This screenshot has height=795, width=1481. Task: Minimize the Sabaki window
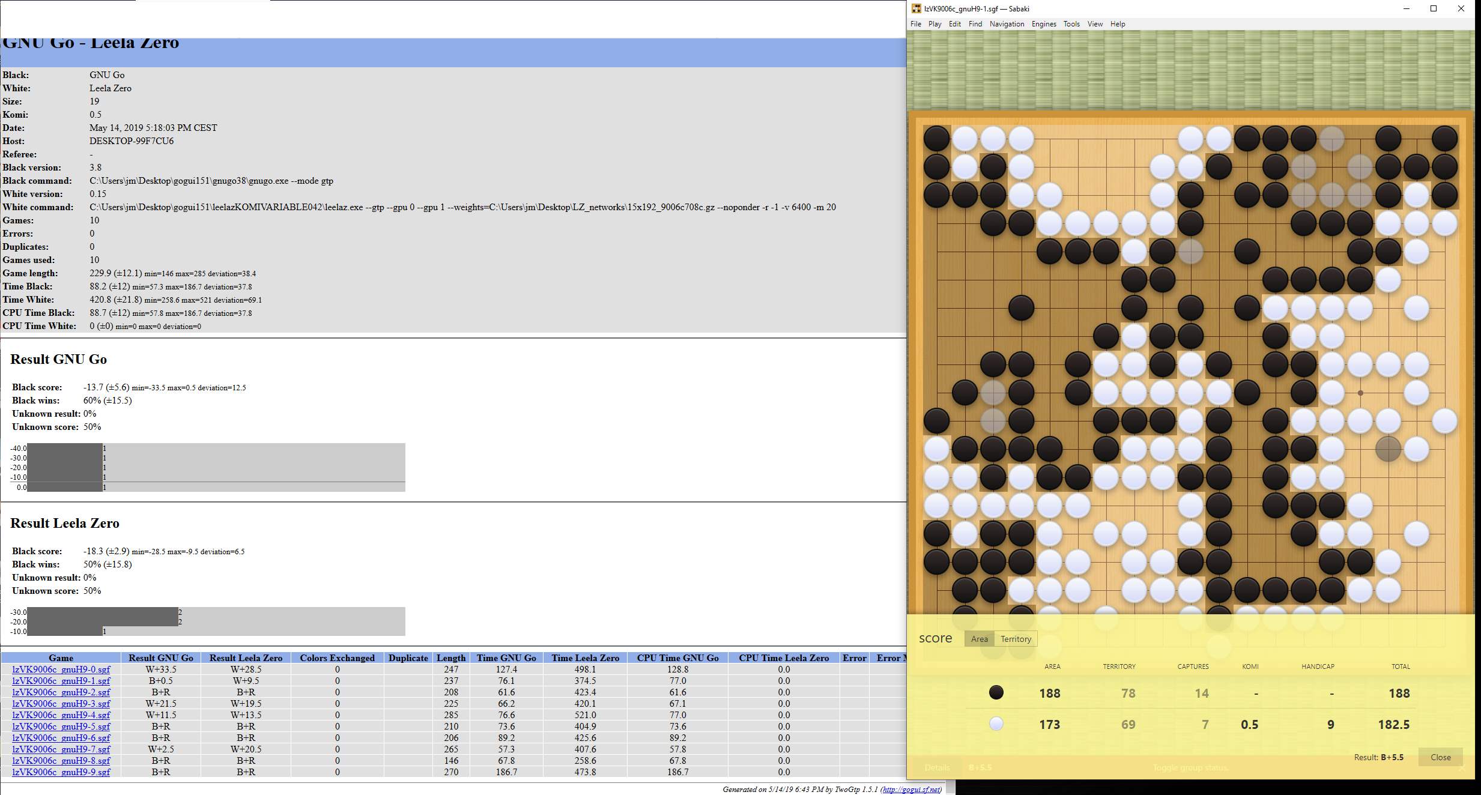point(1407,8)
